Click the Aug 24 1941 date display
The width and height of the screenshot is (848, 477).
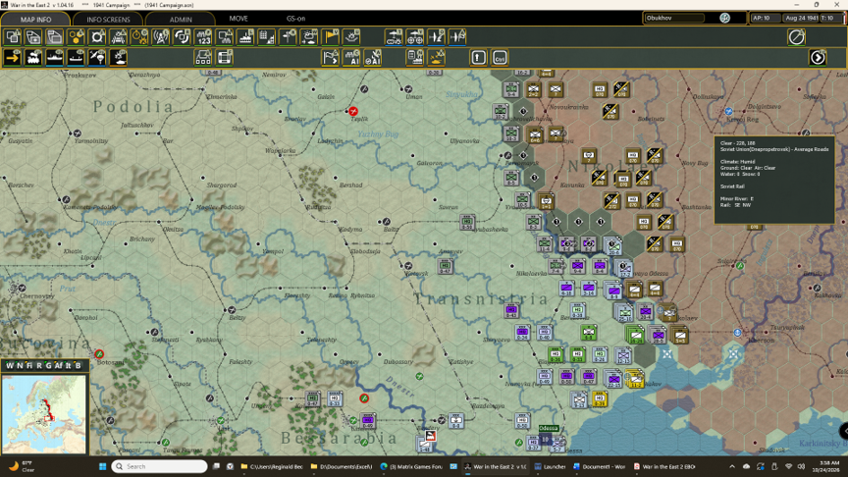coord(802,18)
